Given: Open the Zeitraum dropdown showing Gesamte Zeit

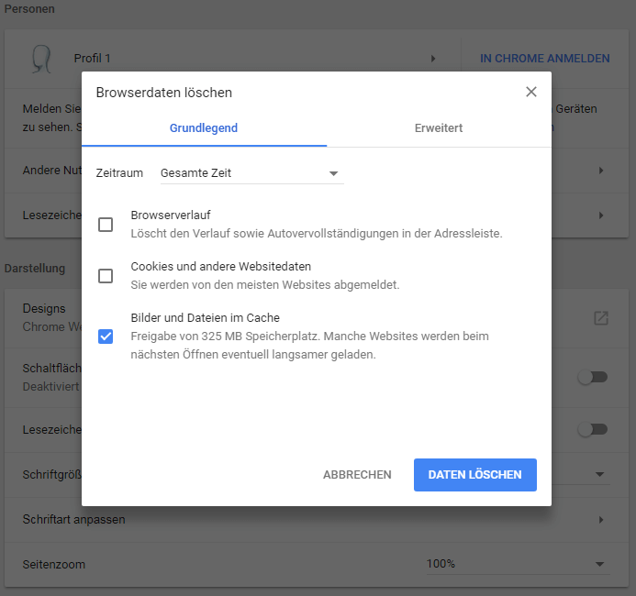Looking at the screenshot, I should pyautogui.click(x=251, y=173).
